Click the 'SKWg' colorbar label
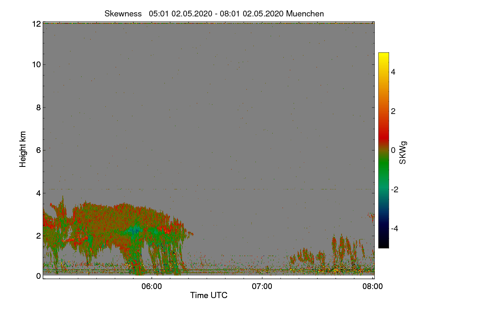The image size is (492, 328). pos(403,153)
